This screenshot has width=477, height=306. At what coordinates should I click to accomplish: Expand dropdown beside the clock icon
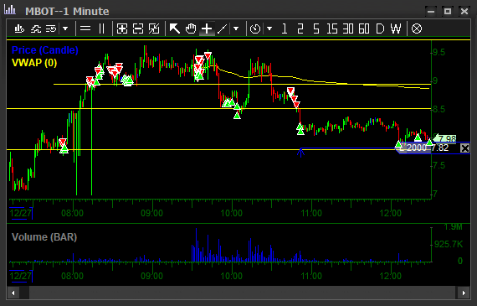[x=269, y=29]
